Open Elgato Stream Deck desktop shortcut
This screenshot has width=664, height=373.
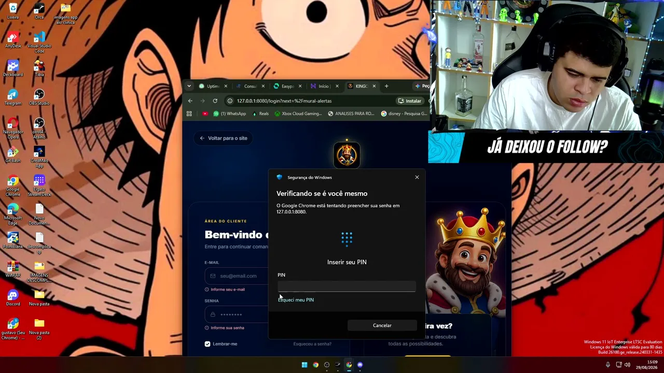(39, 186)
